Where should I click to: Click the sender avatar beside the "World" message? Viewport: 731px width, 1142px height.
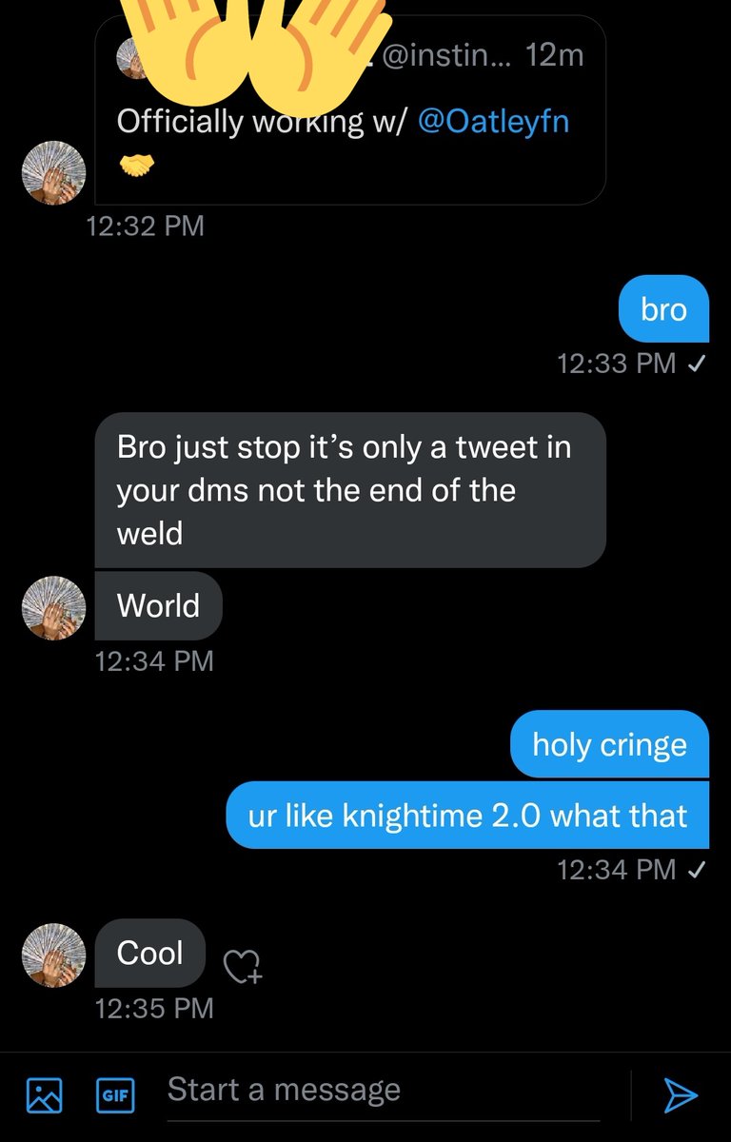point(54,607)
